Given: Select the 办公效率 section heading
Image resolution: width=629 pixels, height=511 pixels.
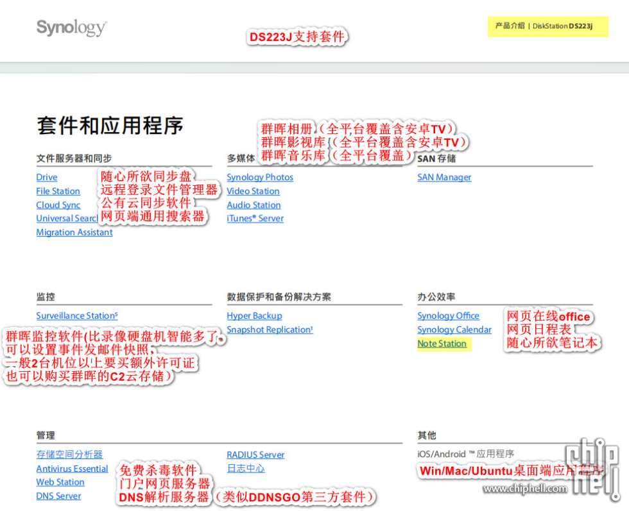Looking at the screenshot, I should coord(436,297).
